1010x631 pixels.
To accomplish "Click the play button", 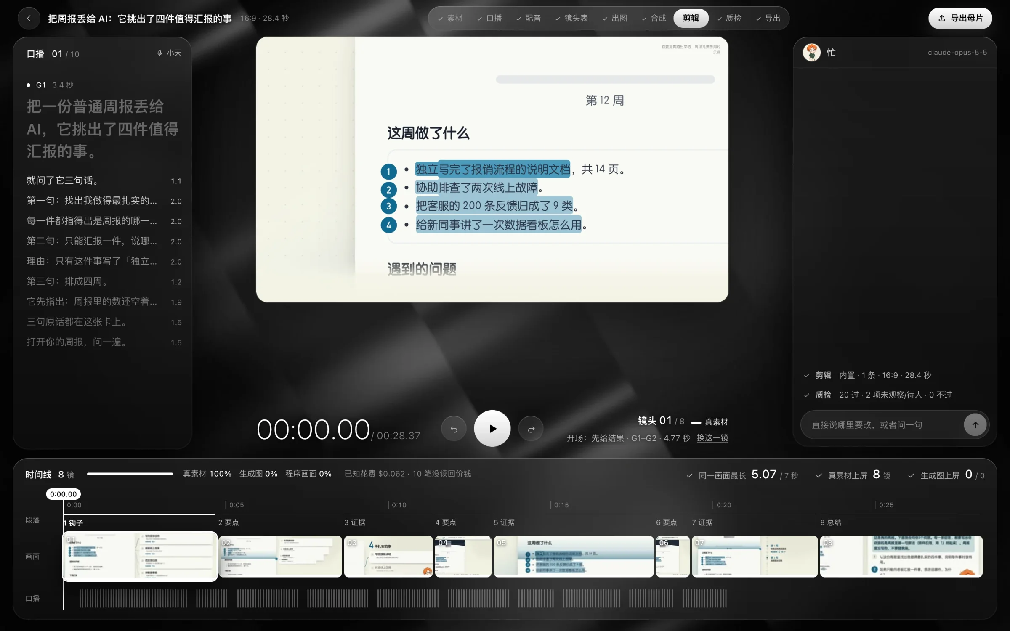I will [x=492, y=428].
